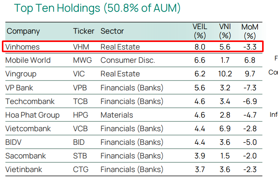Click the VEIL (%) column header
Image resolution: width=278 pixels, height=180 pixels.
[x=199, y=31]
